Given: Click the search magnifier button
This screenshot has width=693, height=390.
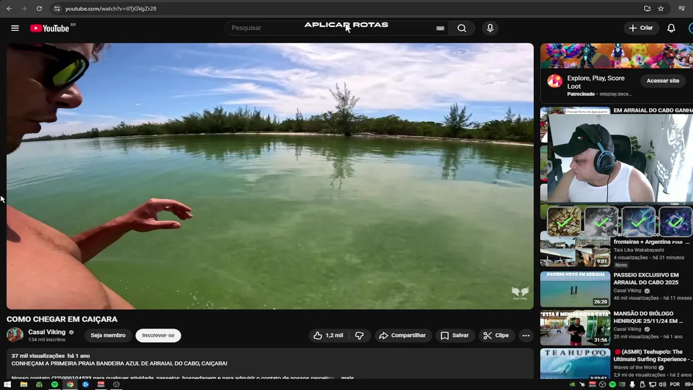Looking at the screenshot, I should tap(462, 28).
